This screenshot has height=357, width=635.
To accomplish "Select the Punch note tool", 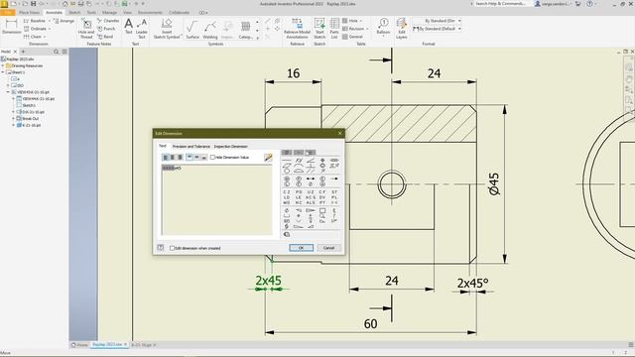I will pos(106,29).
